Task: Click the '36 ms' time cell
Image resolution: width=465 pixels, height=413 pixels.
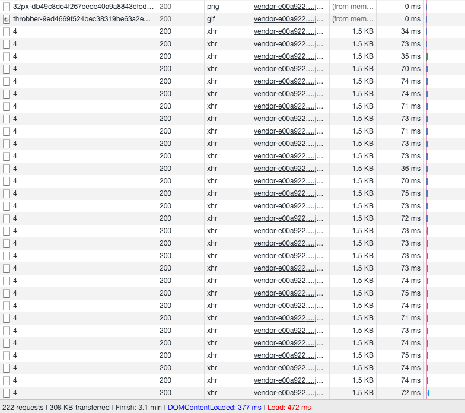Action: [x=410, y=169]
